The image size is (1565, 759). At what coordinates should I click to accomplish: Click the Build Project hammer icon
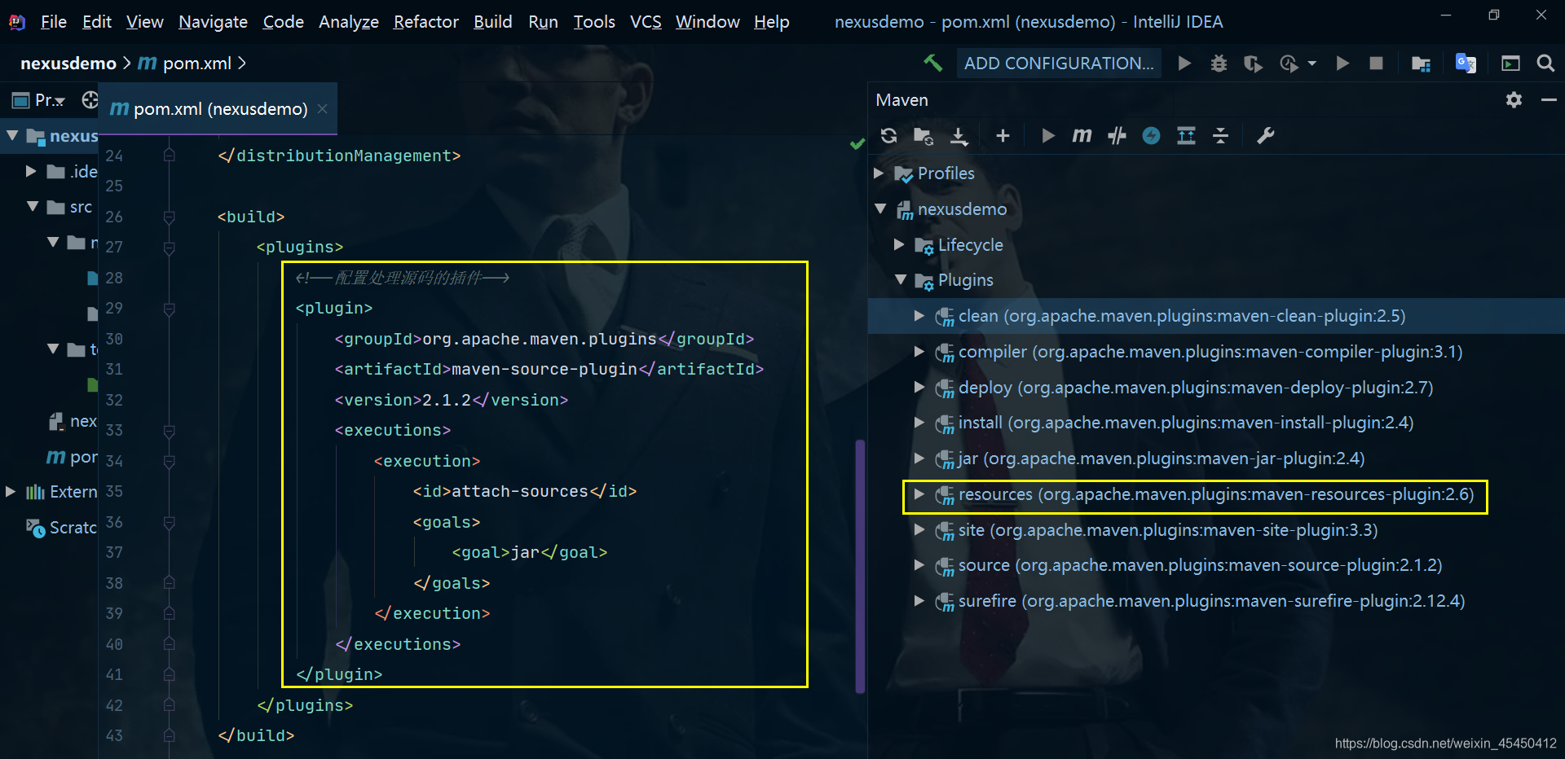(x=932, y=63)
